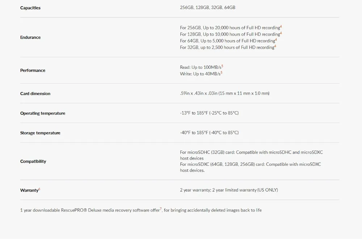
Task: Open footnote 6 beside Warranty label
Action: tap(39, 189)
